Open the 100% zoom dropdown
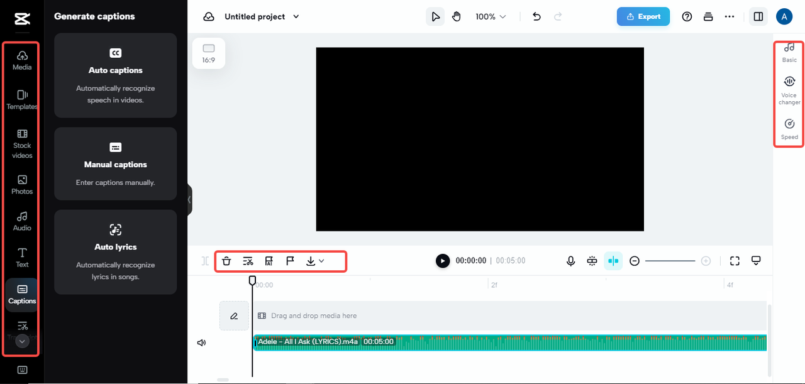Screen dimensions: 805x384 click(491, 17)
